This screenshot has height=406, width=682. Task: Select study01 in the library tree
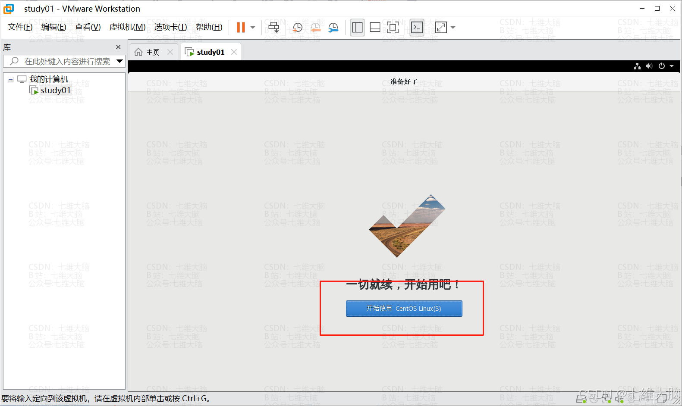55,90
